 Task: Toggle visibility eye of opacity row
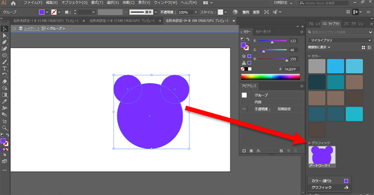244,109
